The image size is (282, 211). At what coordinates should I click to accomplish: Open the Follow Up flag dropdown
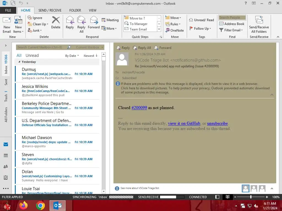[200, 28]
